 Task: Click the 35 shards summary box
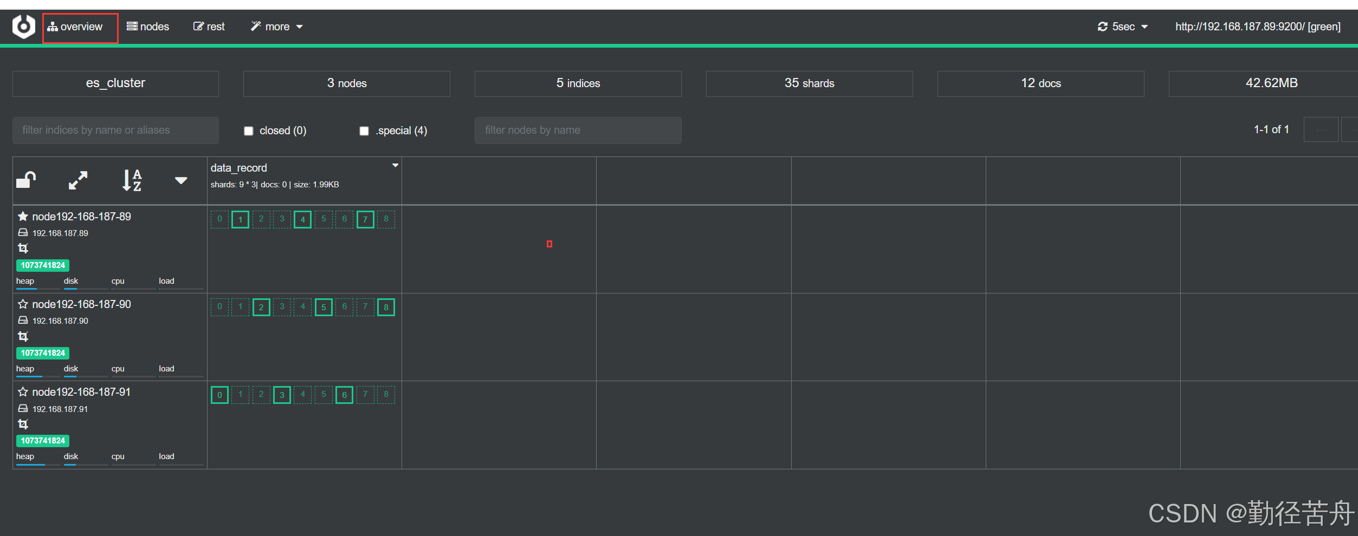(810, 83)
